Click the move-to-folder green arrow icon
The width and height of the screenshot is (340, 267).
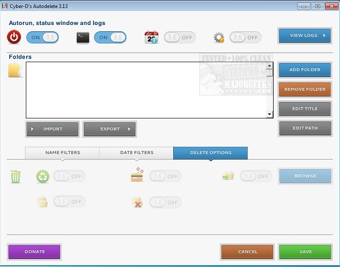coord(228,176)
